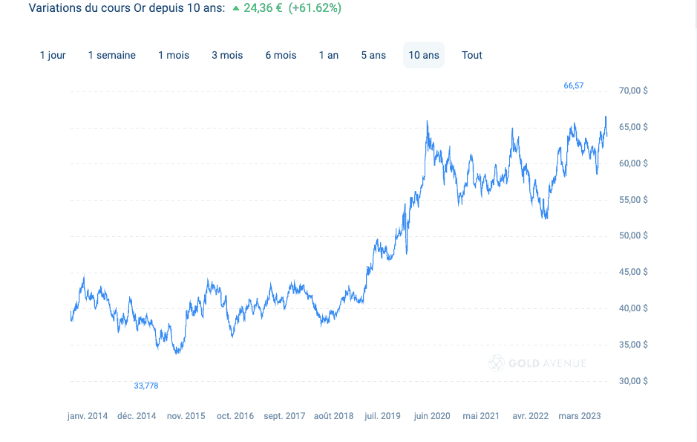Click the mars 2023 date label
This screenshot has width=697, height=442.
click(580, 416)
